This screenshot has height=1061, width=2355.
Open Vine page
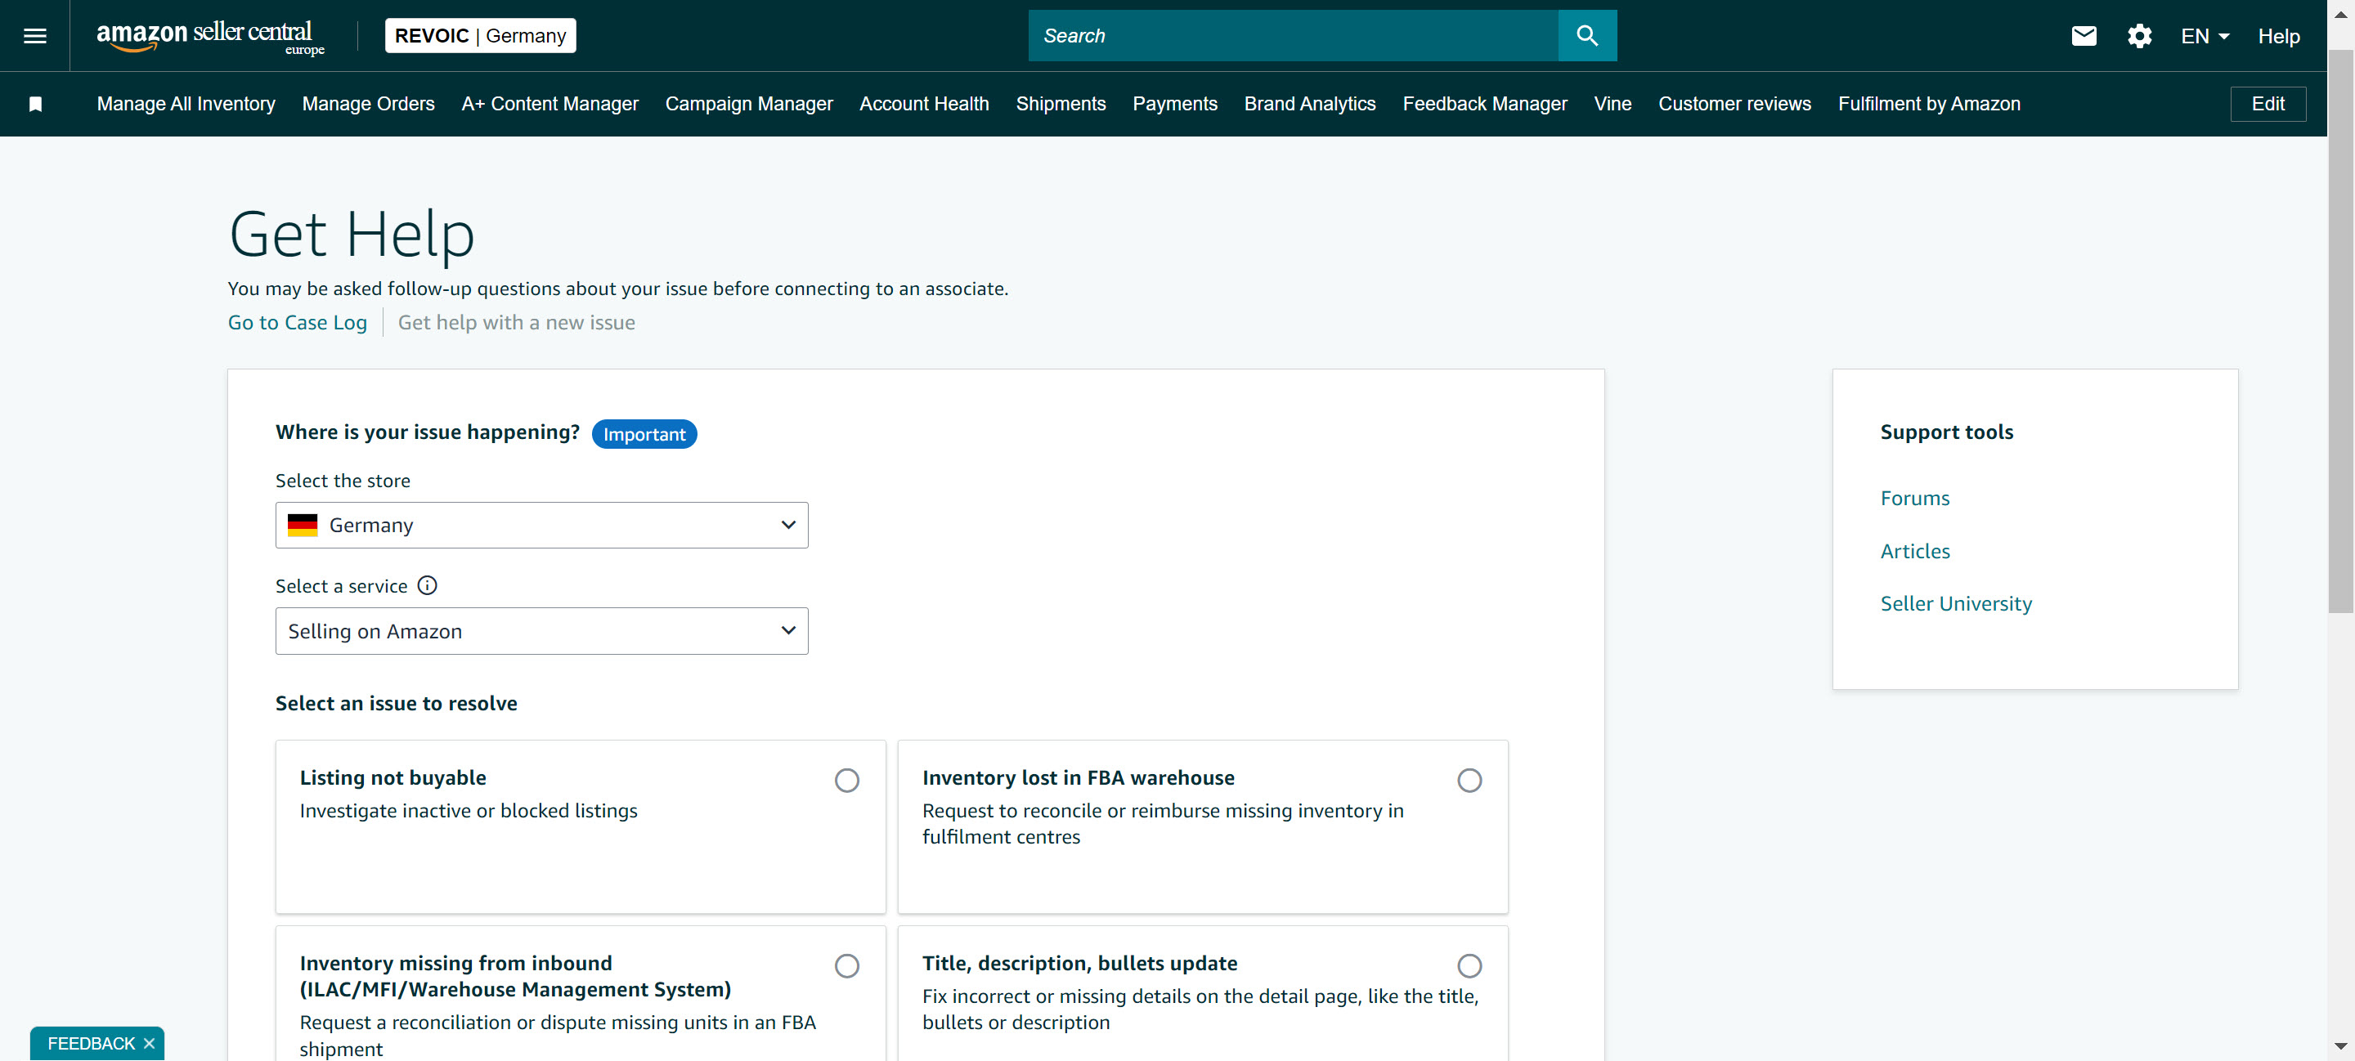pyautogui.click(x=1612, y=104)
